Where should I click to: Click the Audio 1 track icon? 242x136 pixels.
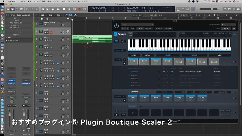pos(41,62)
